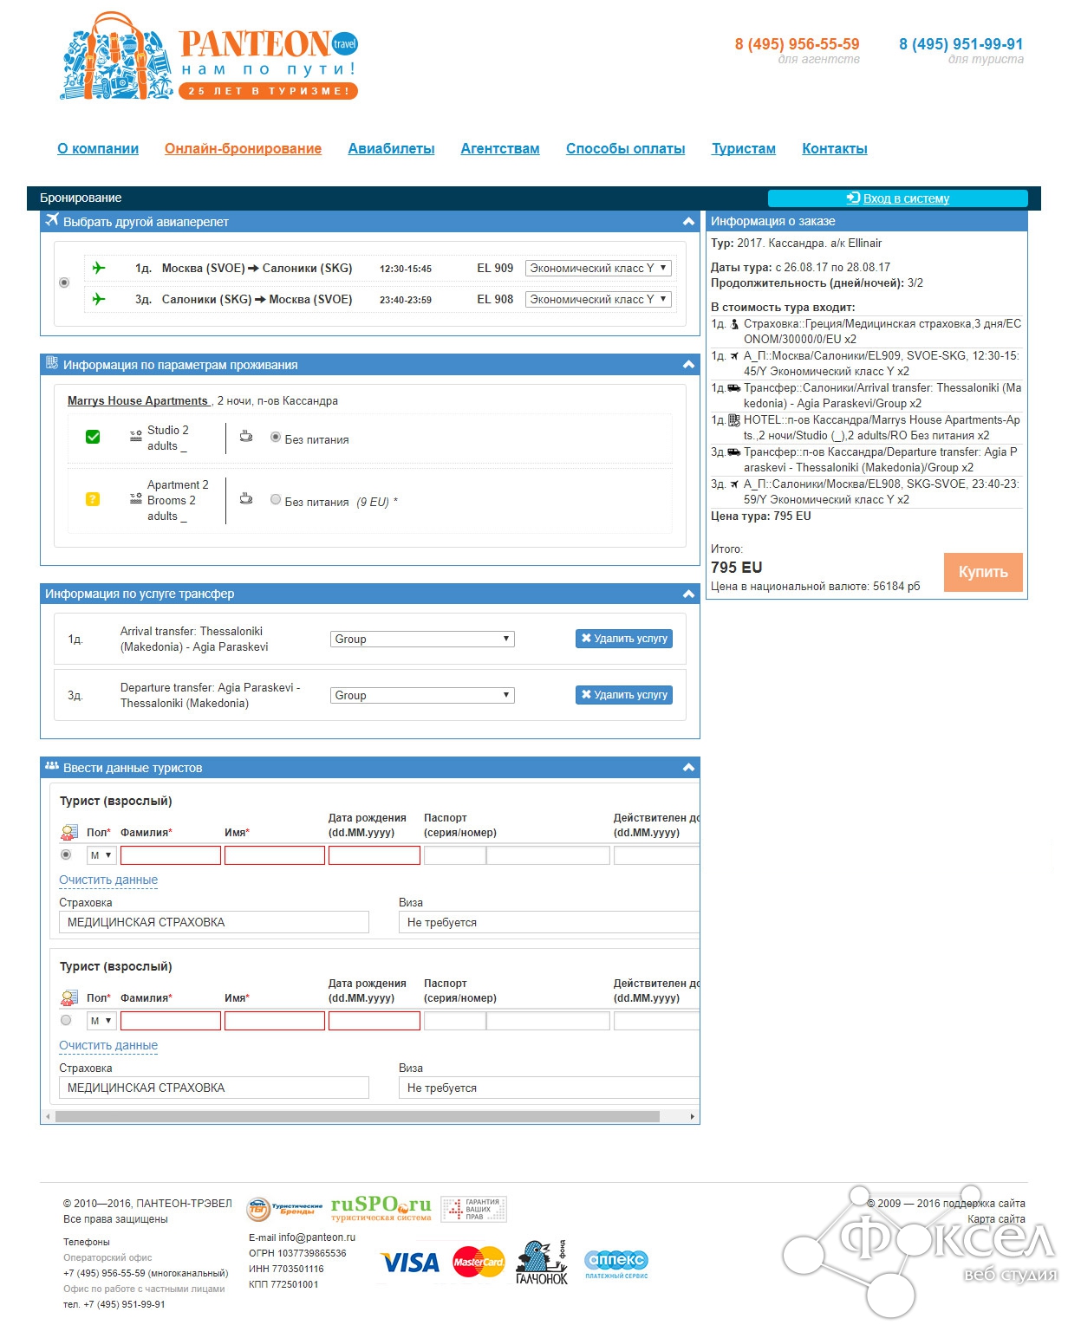Click the Visa payment logo
This screenshot has height=1325, width=1068.
[x=411, y=1263]
